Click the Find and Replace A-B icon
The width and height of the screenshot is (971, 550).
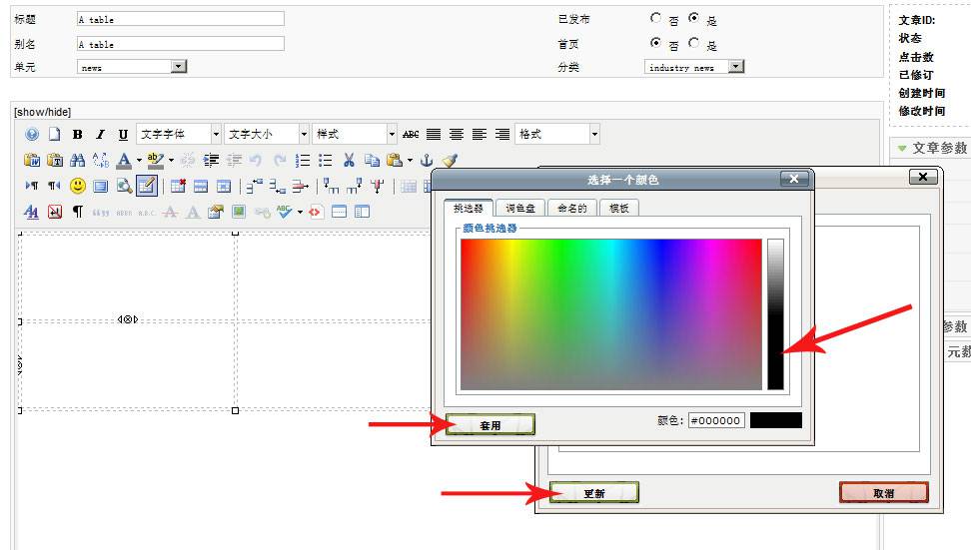pyautogui.click(x=100, y=161)
